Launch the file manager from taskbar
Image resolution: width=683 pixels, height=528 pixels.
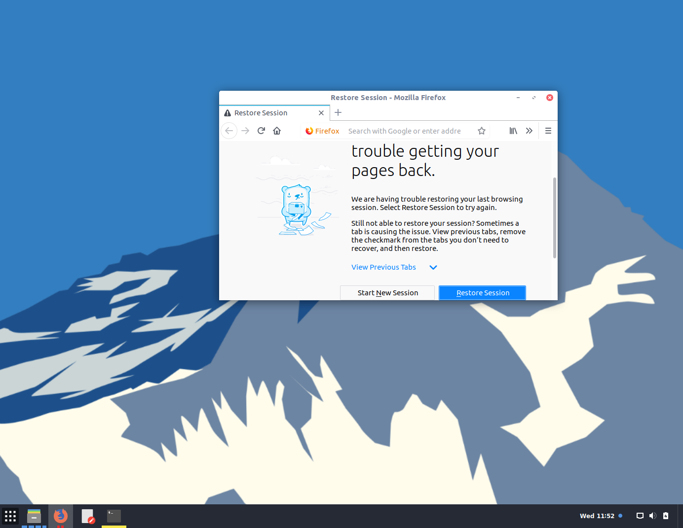click(x=34, y=516)
